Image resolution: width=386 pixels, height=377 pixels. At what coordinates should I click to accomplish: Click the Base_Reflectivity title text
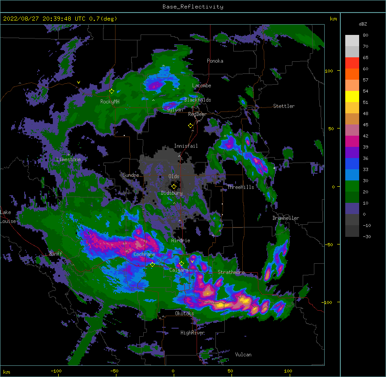tap(193, 7)
